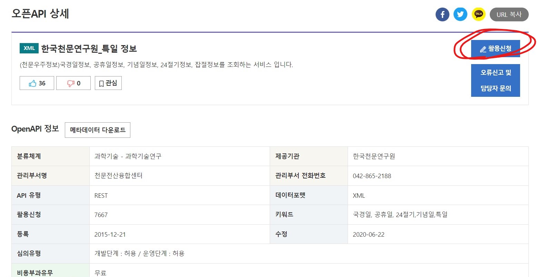
Task: Dislike the API with thumbs-down 0
Action: click(x=73, y=83)
